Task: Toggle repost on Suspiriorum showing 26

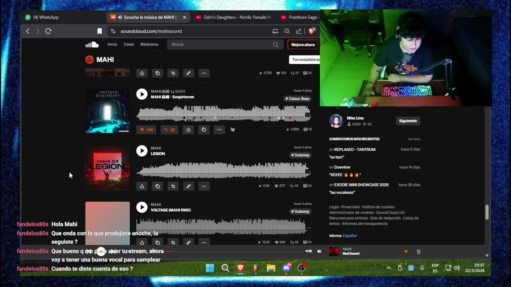Action: (170, 130)
